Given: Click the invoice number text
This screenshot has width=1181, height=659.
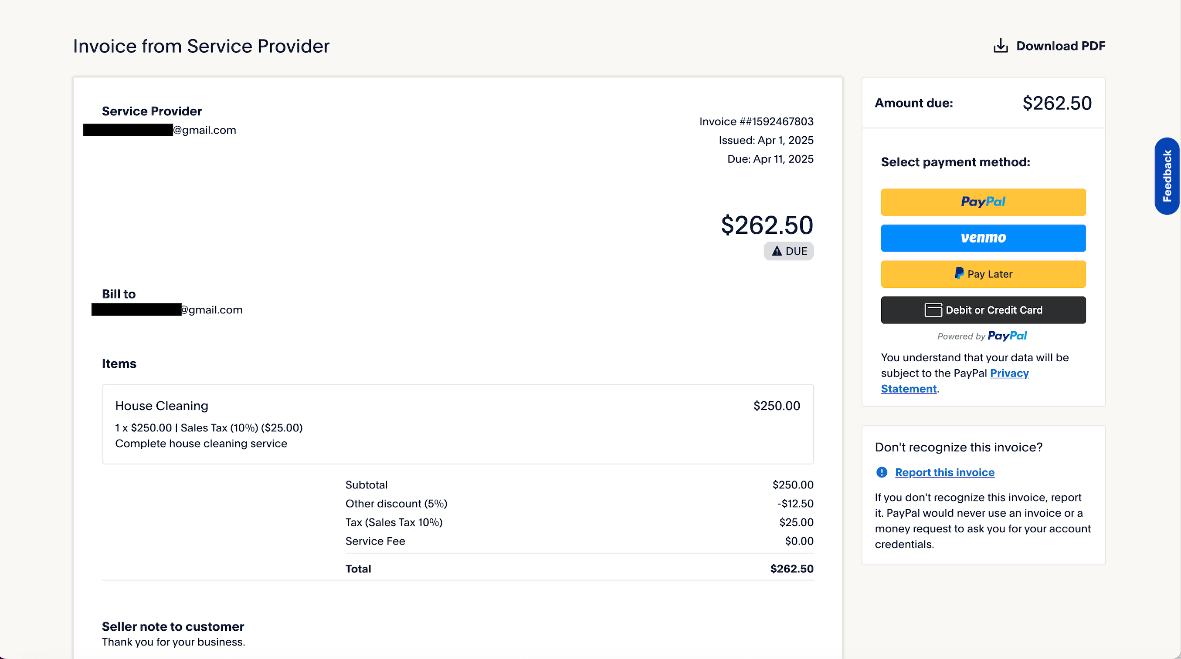Looking at the screenshot, I should pos(756,121).
